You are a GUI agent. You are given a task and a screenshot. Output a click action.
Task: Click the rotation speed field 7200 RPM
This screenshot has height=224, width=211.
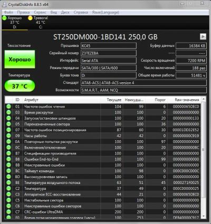coord(191,61)
